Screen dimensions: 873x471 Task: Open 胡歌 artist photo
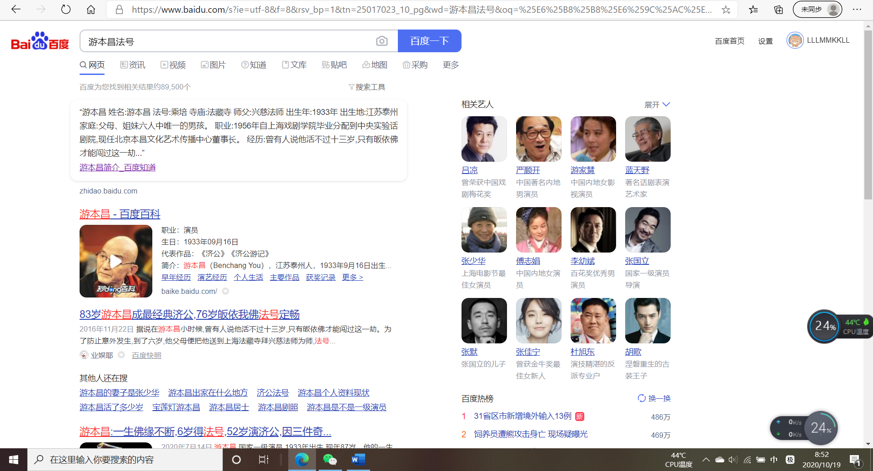point(648,321)
